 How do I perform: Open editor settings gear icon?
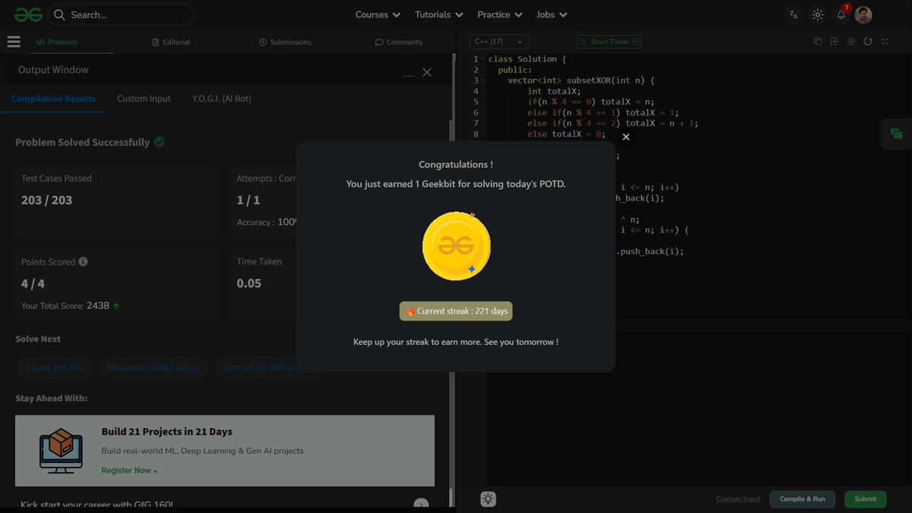pos(851,42)
